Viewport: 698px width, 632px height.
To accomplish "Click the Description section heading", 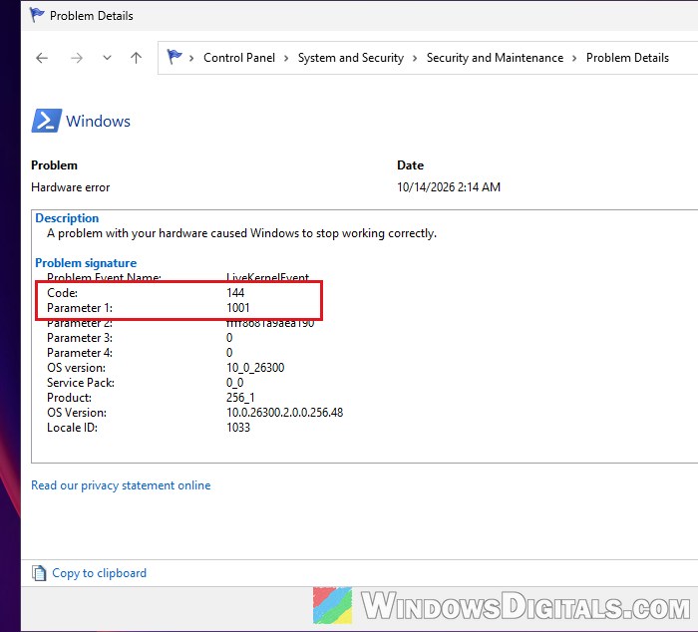I will [x=67, y=218].
